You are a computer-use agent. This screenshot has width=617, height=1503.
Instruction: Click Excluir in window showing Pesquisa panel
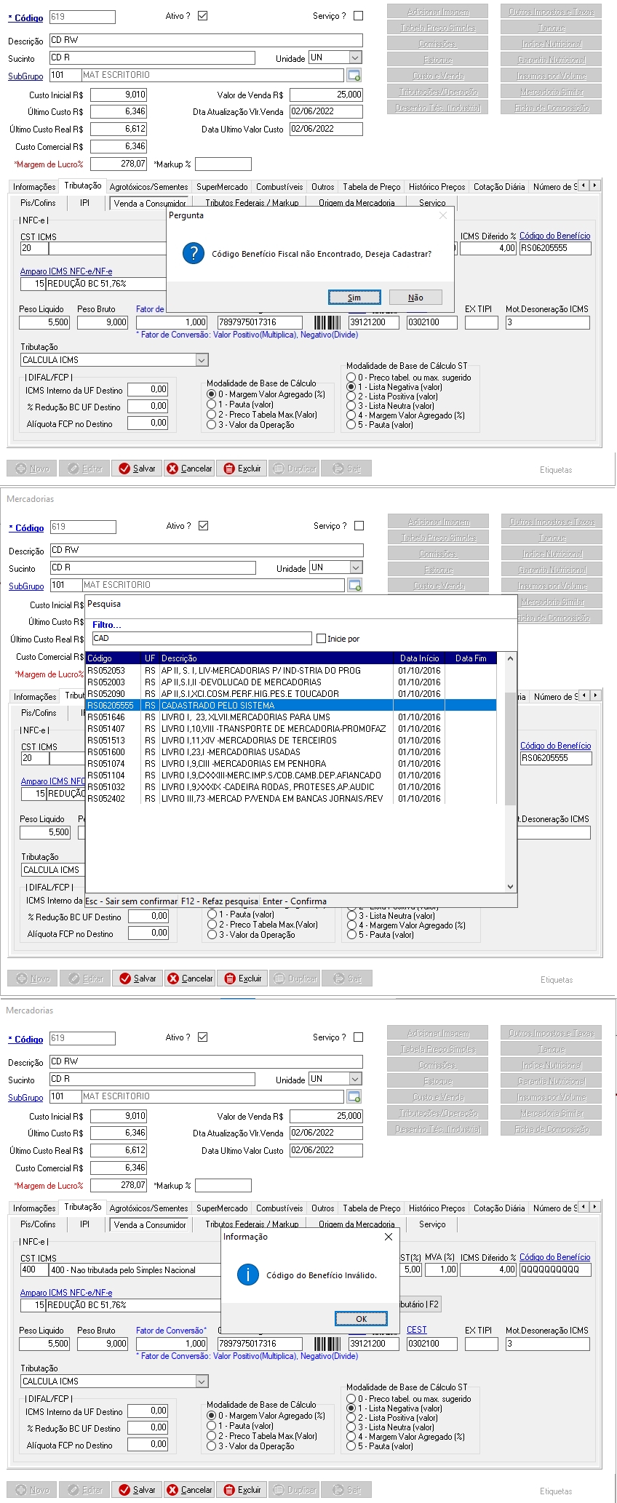(242, 978)
